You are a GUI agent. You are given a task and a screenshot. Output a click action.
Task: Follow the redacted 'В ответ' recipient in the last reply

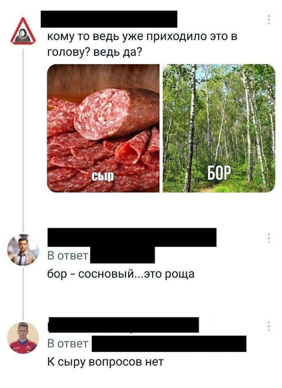point(169,344)
